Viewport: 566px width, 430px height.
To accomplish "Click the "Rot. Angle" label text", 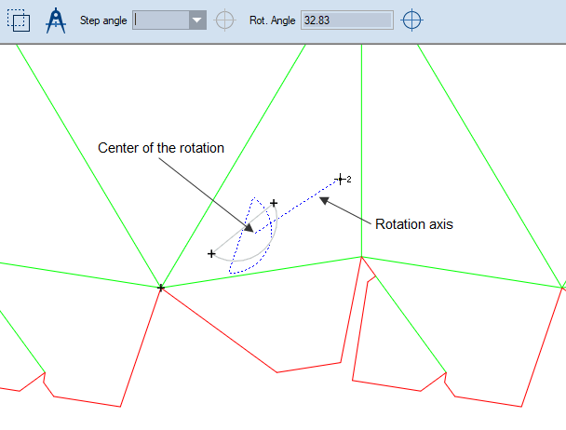I will [x=271, y=20].
